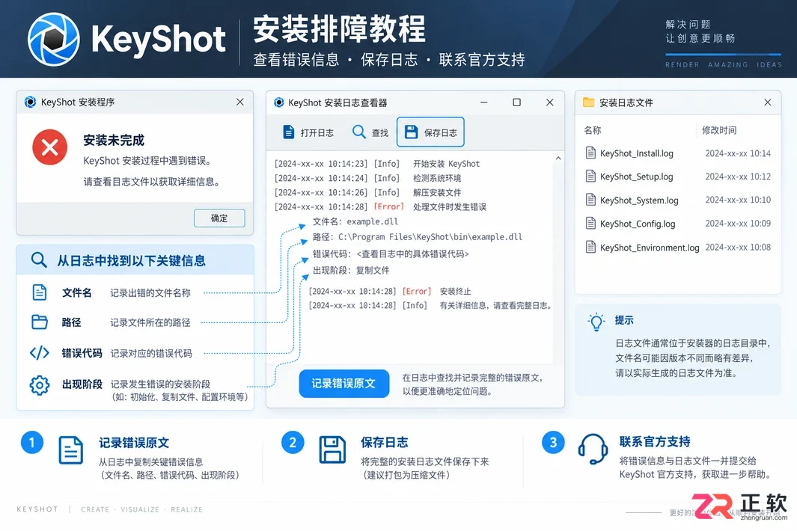Close the 安装日志查看器 window
797x531 pixels.
[x=549, y=102]
